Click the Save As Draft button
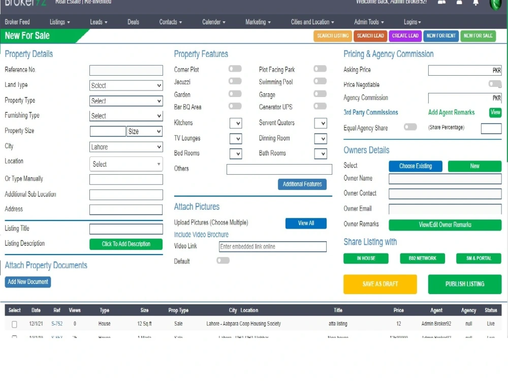 pos(380,284)
